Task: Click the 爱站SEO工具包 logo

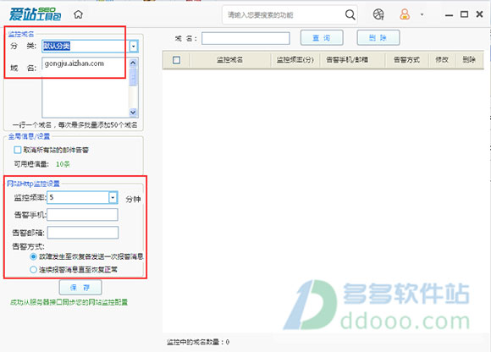Action: pyautogui.click(x=35, y=14)
